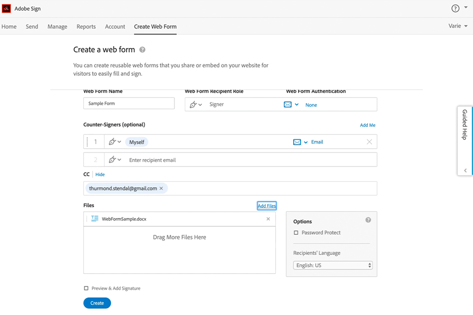Open the help question mark icon in header
473x315 pixels.
455,8
